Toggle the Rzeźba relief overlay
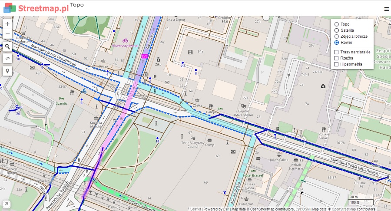The image size is (391, 211). coord(337,58)
